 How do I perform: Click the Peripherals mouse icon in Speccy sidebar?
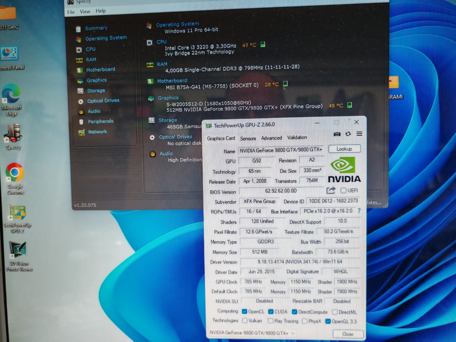pyautogui.click(x=81, y=122)
